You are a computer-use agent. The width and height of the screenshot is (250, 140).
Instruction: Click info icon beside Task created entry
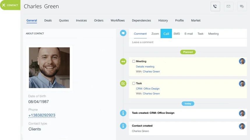coord(123,113)
